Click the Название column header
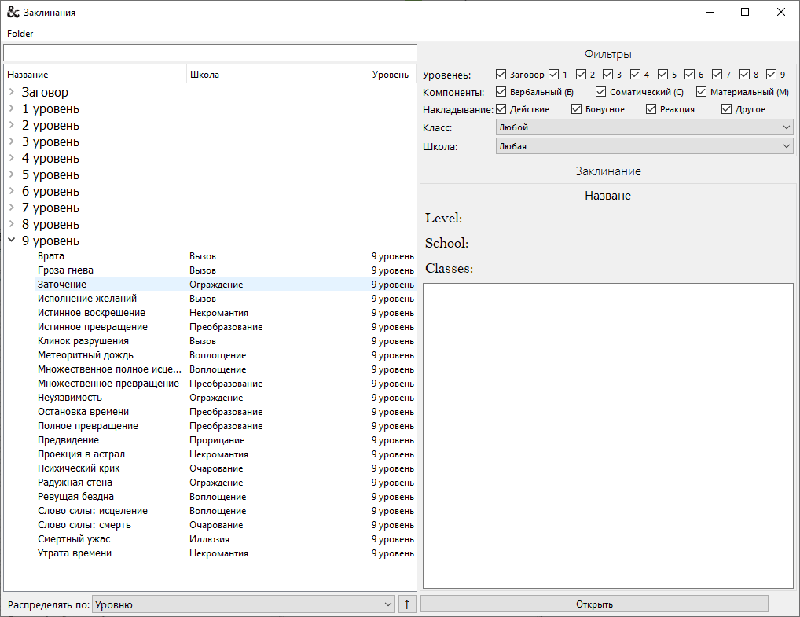Viewport: 800px width, 617px height. 94,75
